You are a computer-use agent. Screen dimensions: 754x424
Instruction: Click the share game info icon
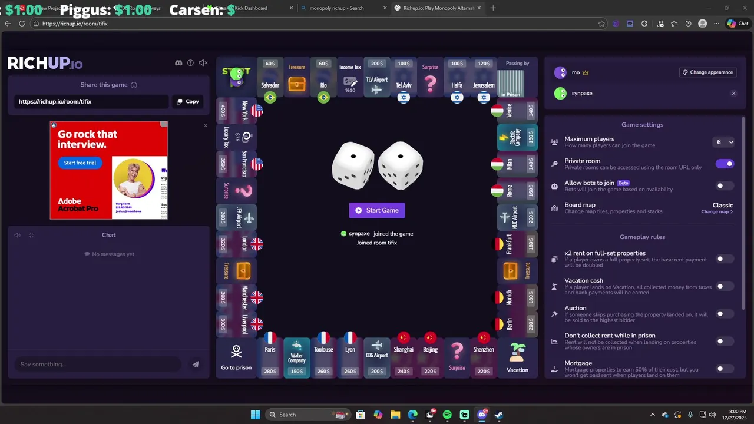click(x=134, y=85)
